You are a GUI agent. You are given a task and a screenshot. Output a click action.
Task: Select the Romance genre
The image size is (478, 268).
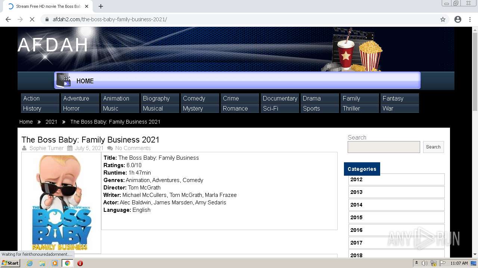coord(240,108)
